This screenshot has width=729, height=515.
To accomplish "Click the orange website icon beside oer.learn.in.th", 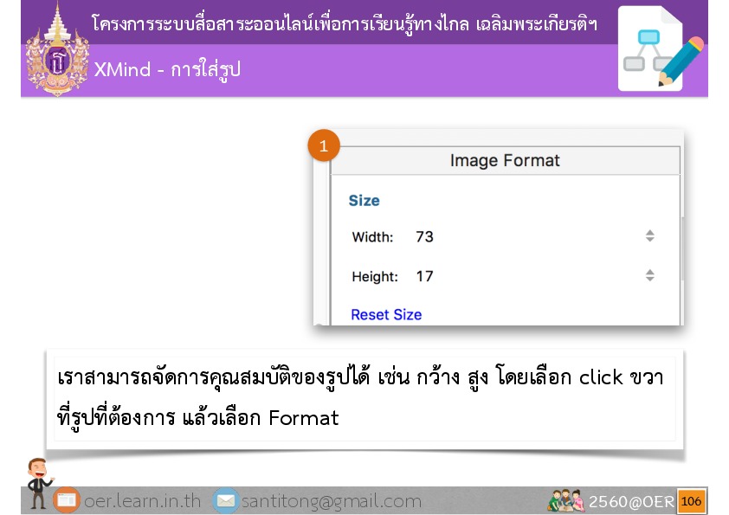I will (66, 501).
